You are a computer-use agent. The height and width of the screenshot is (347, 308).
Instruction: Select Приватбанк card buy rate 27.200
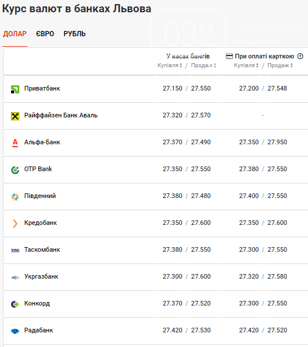(x=249, y=89)
